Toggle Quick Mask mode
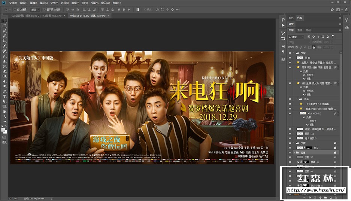Screen dimensions: 351x201 [x=4, y=137]
